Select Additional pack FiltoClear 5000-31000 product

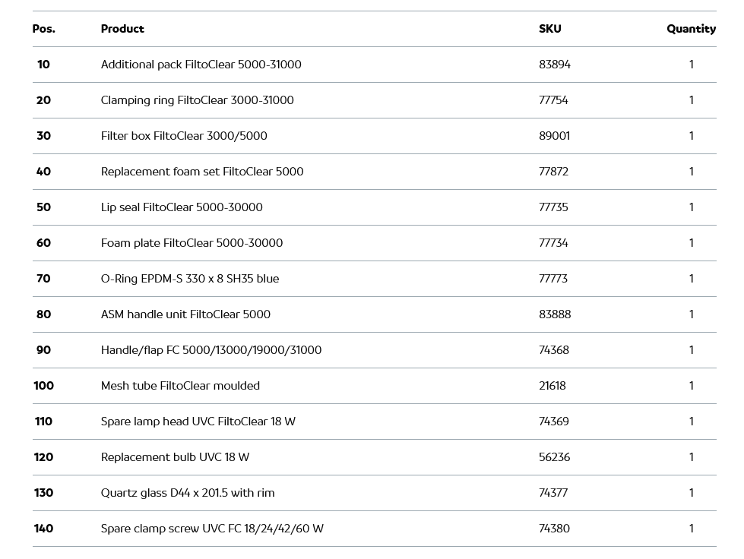pyautogui.click(x=201, y=65)
